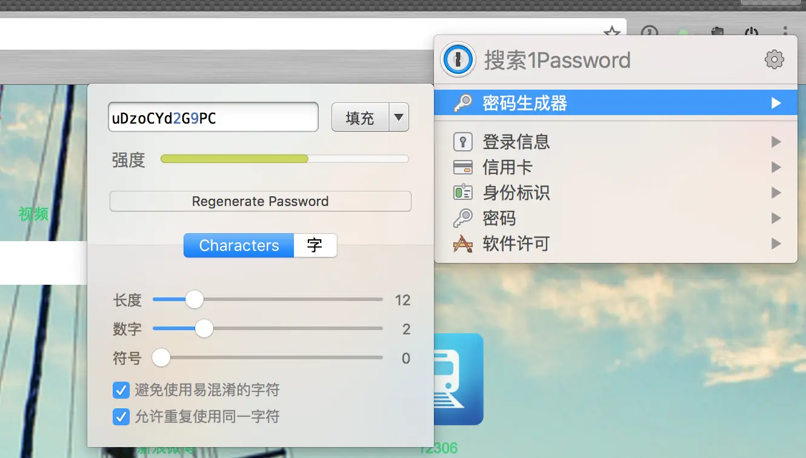Open the dropdown arrow next to 填充

[399, 118]
